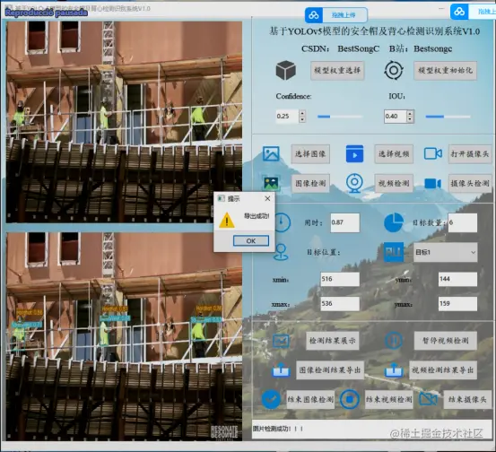This screenshot has width=496, height=452.
Task: Open the camera with the 打开摄像头 button
Action: click(470, 154)
